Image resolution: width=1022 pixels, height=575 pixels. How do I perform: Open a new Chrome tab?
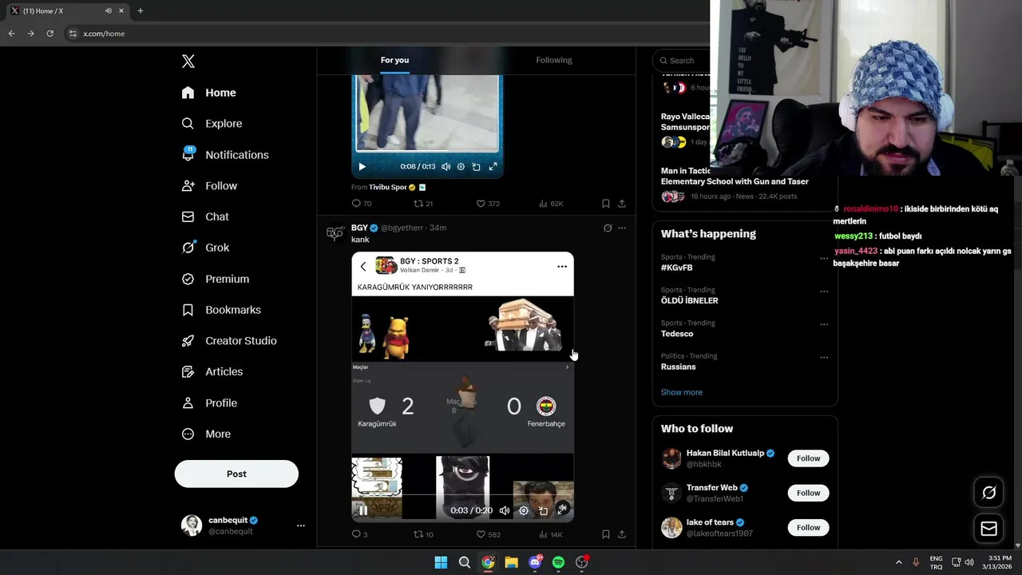(x=141, y=10)
